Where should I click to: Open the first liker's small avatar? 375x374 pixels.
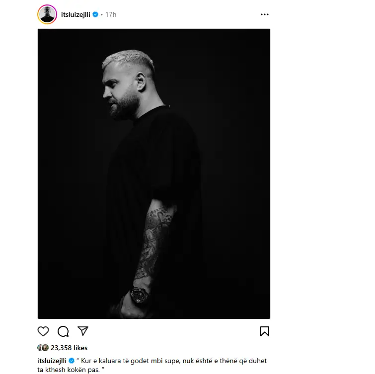(x=40, y=348)
